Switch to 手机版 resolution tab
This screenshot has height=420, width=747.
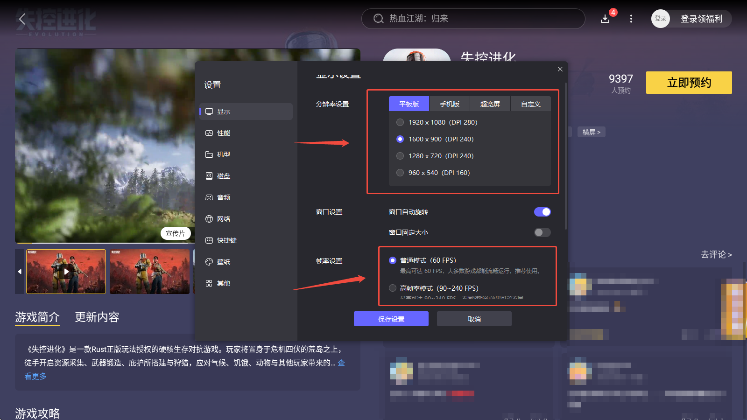point(450,104)
